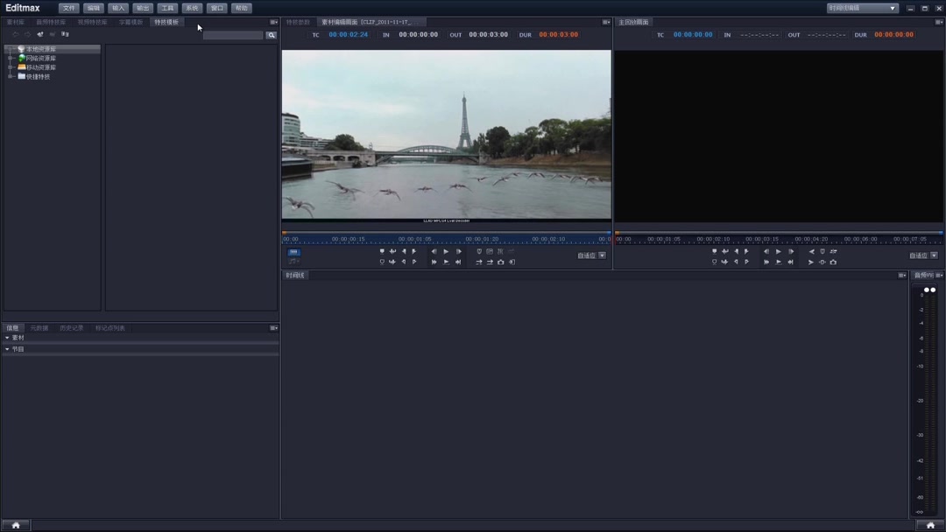Open the 文件 menu
This screenshot has height=532, width=946.
click(68, 8)
